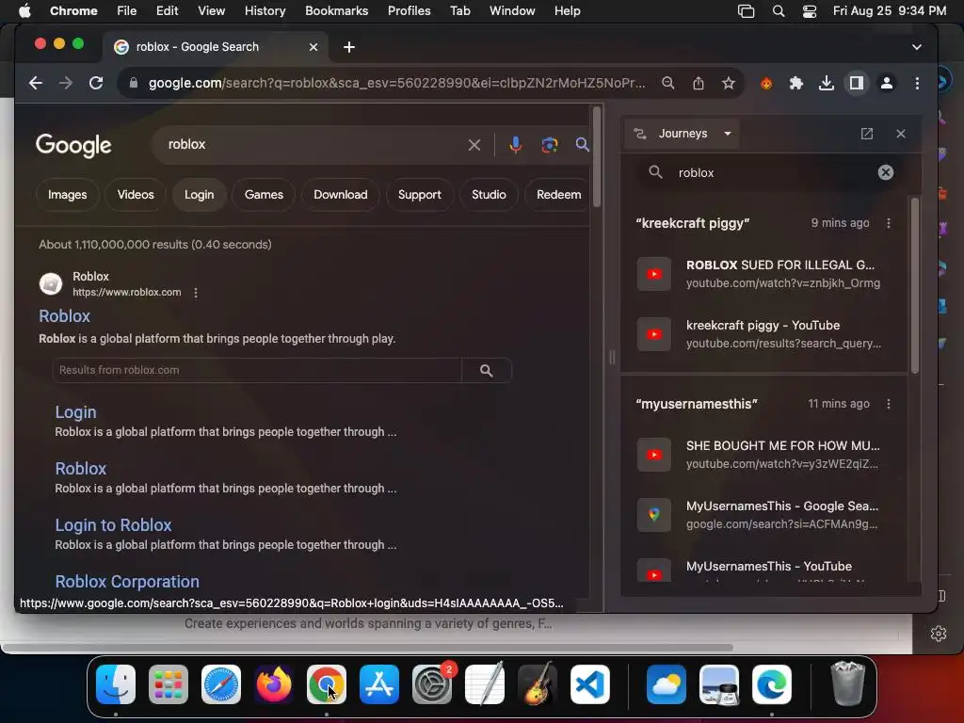Launch Firefox from the Dock
This screenshot has width=964, height=723.
pos(274,684)
